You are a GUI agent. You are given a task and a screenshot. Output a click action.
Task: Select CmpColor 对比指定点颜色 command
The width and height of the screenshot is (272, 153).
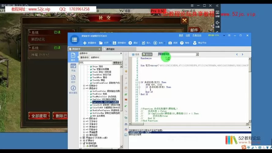[104, 99]
